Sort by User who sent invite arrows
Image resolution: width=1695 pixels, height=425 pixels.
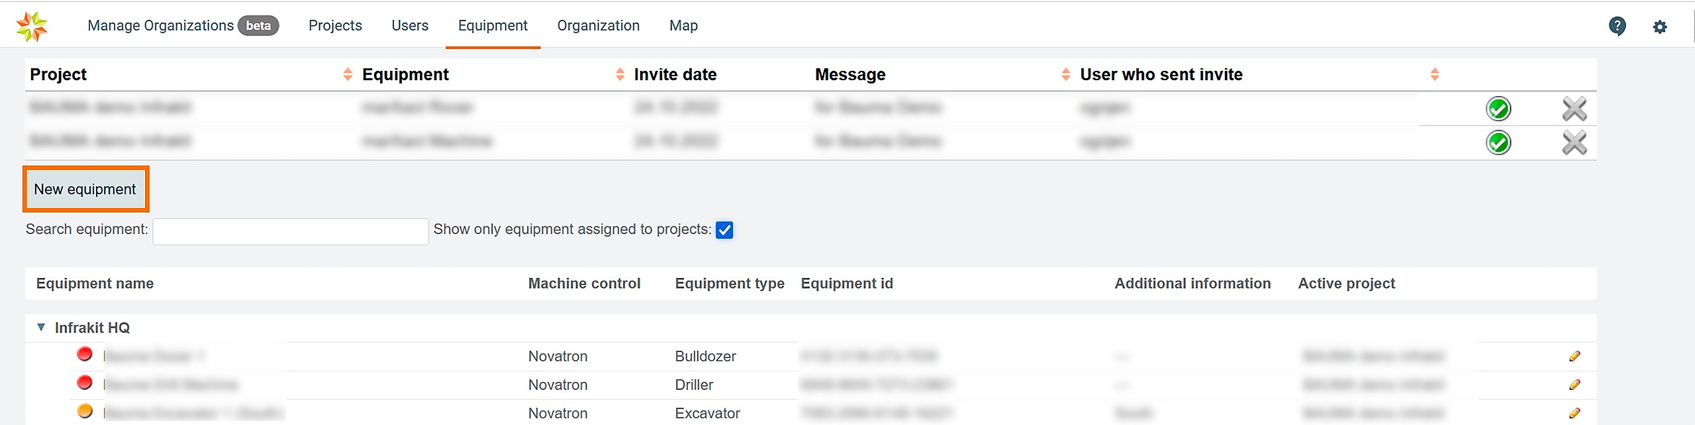(1434, 74)
